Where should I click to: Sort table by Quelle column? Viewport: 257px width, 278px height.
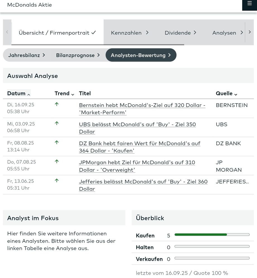pos(226,94)
